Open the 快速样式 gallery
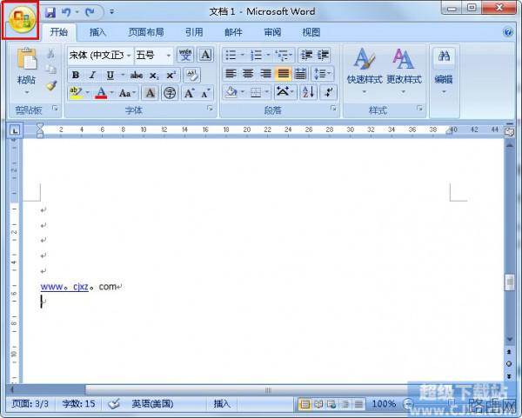The height and width of the screenshot is (418, 522). click(365, 70)
